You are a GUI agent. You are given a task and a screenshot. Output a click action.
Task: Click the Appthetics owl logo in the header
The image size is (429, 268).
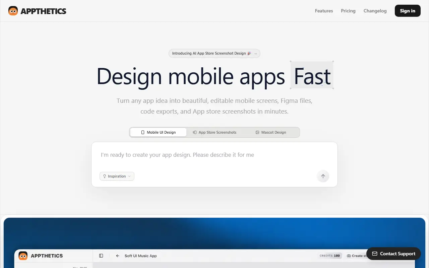coord(13,11)
